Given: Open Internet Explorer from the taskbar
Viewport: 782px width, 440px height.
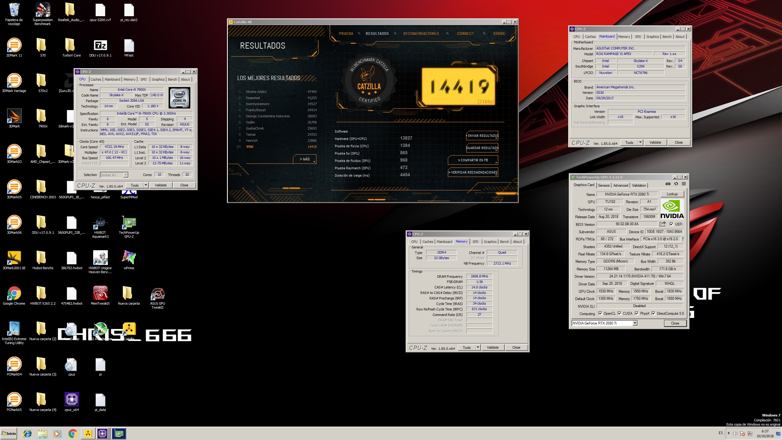Looking at the screenshot, I should tap(27, 434).
